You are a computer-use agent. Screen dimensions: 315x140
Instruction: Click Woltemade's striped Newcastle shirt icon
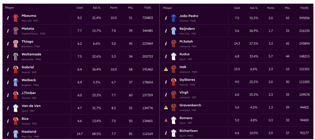coord(16,57)
